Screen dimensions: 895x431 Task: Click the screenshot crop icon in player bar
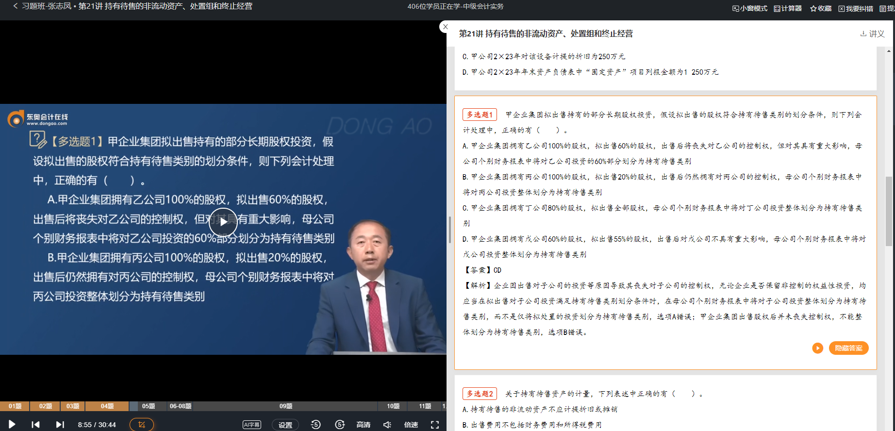click(142, 425)
